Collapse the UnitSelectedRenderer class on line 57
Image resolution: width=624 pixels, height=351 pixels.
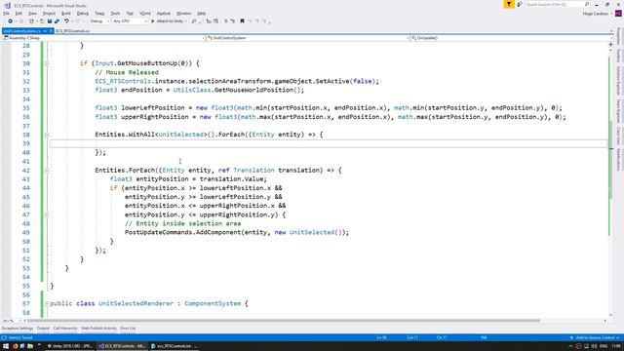pos(47,303)
